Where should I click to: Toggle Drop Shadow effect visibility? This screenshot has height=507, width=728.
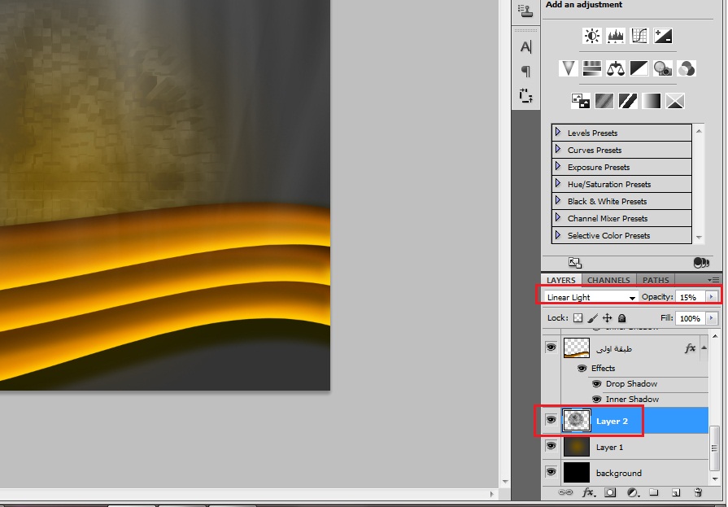(x=596, y=384)
